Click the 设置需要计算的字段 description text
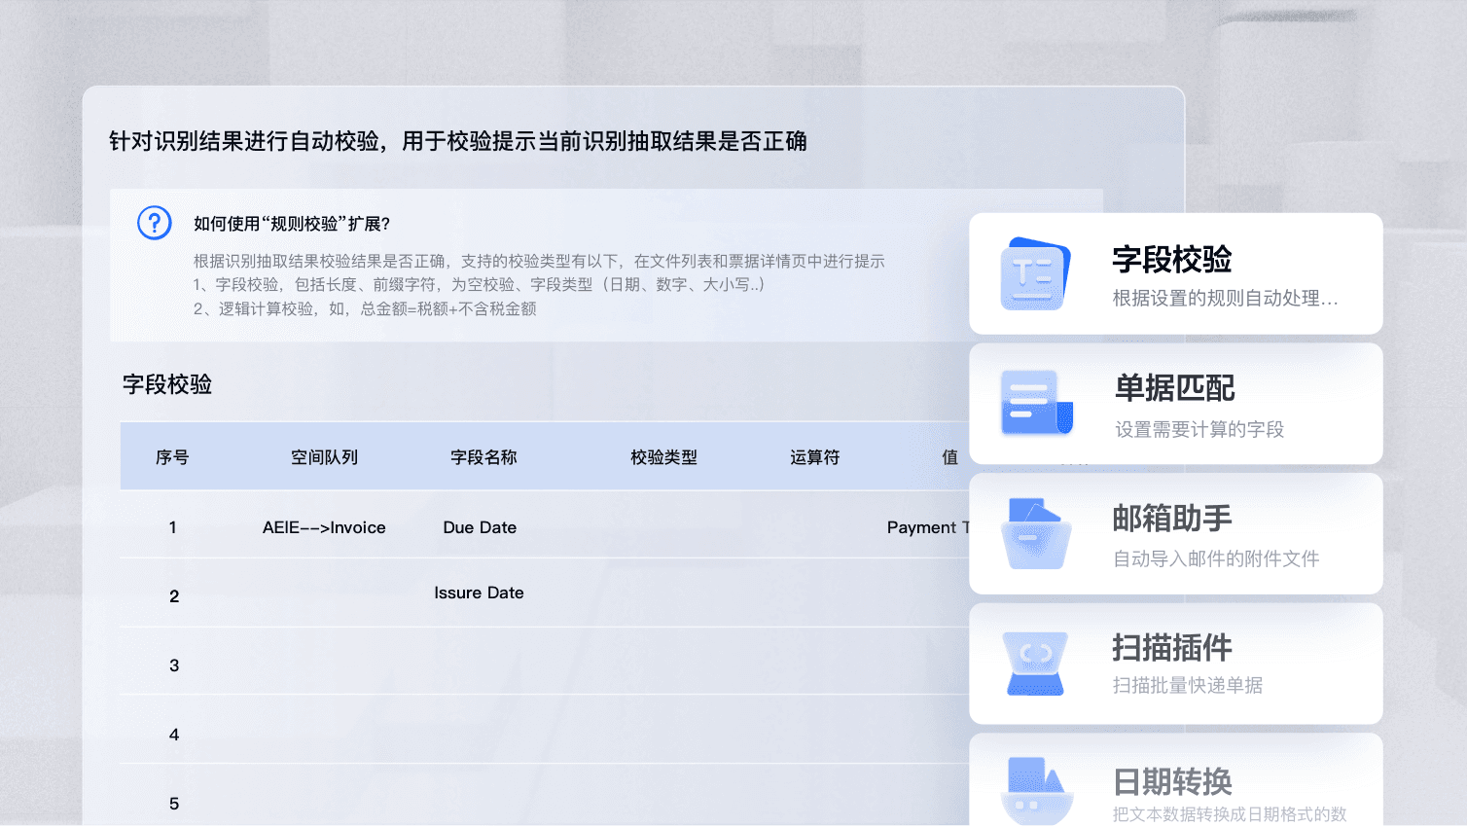 coord(1199,429)
